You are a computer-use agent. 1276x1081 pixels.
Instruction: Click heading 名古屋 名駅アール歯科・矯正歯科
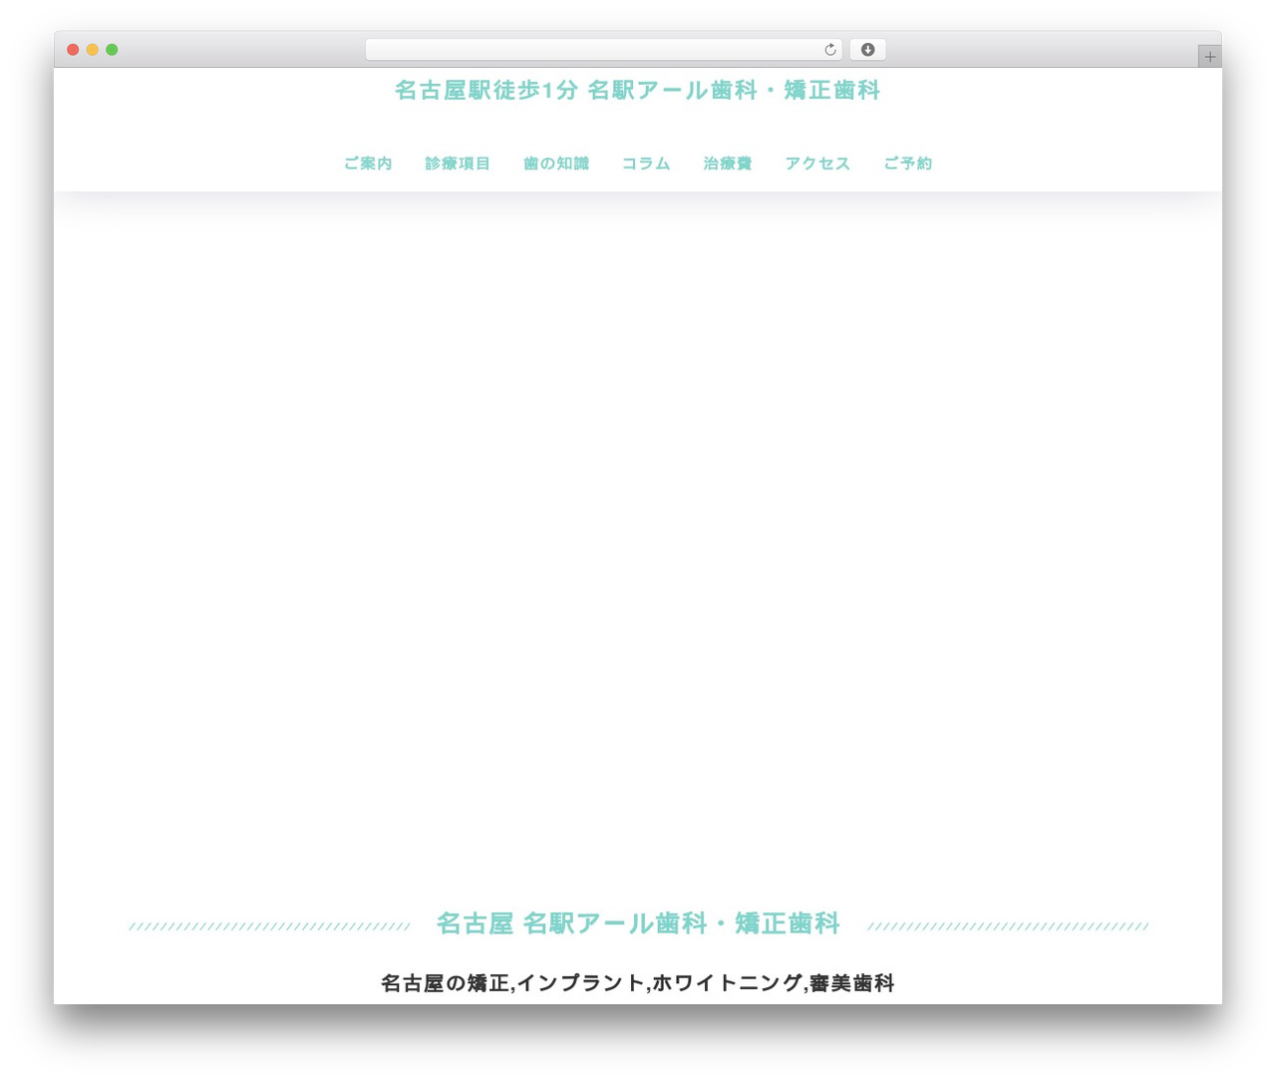click(x=638, y=923)
